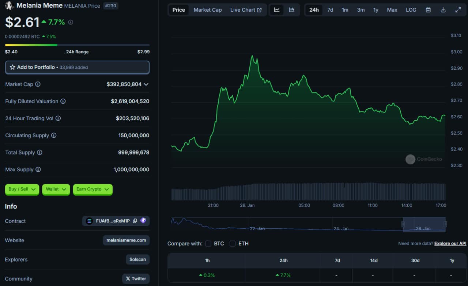Viewport: 468px width, 286px height.
Task: Click the Circulating Supply info icon
Action: (54, 136)
